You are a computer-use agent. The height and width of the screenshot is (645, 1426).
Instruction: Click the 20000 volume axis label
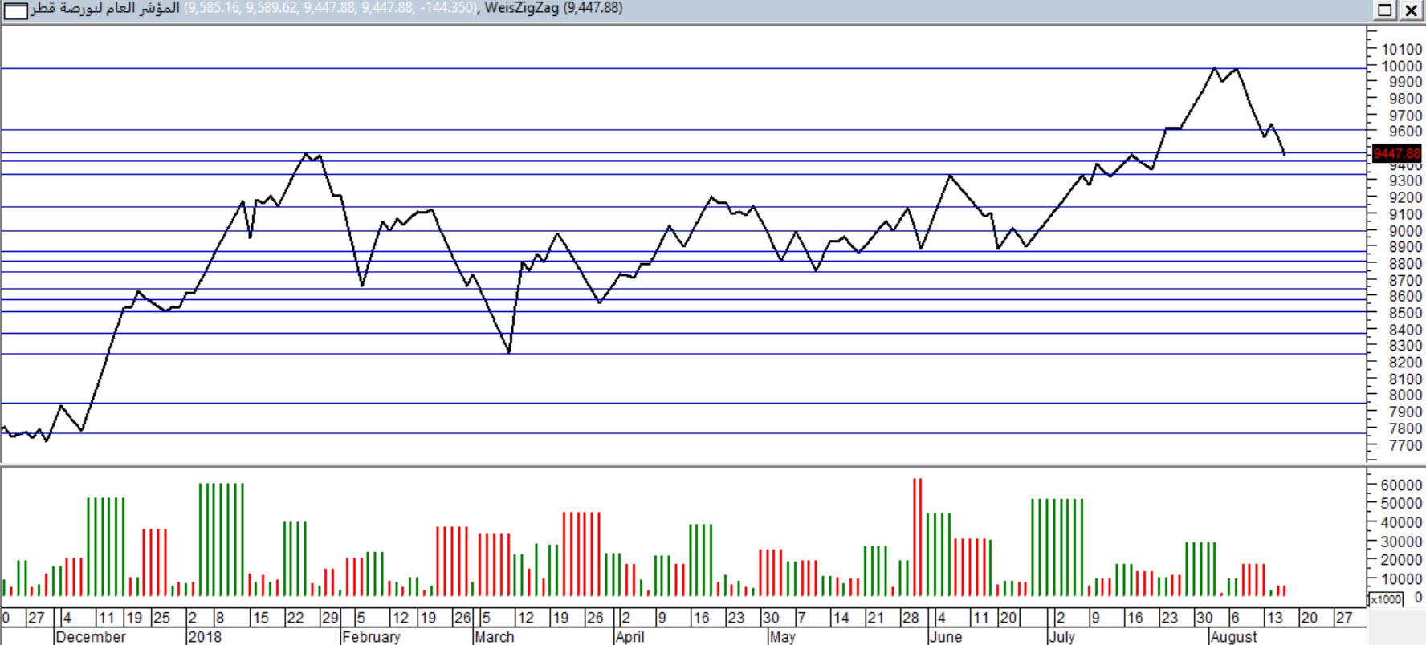(x=1401, y=560)
